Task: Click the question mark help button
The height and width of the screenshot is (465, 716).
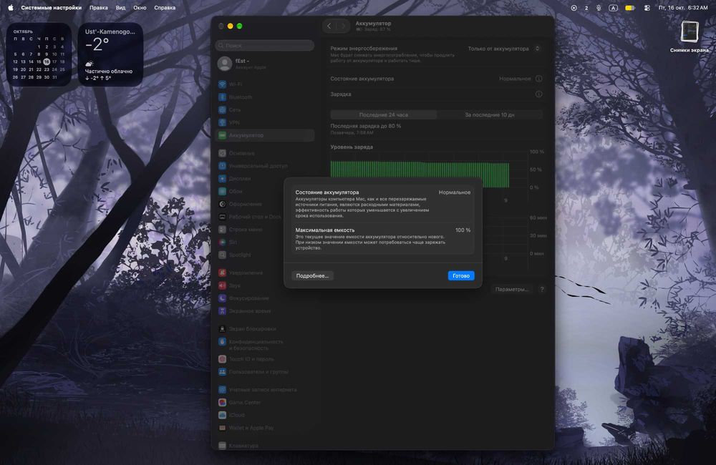Action: [541, 289]
